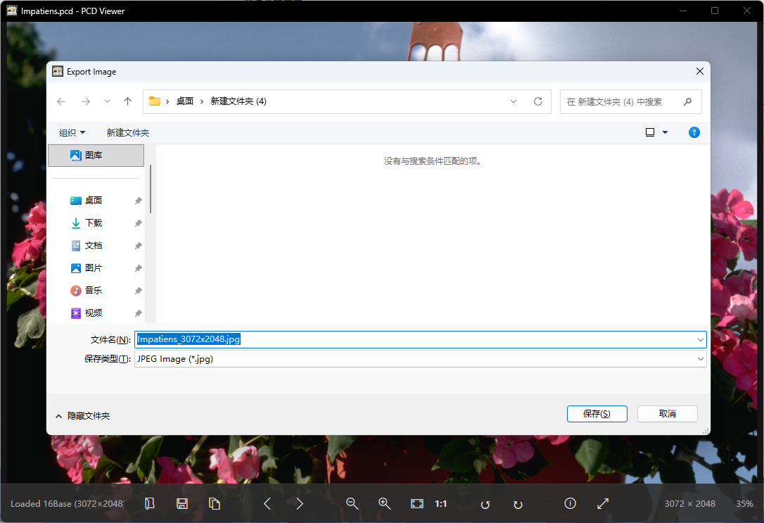Click the pin icon next to 下载
The width and height of the screenshot is (764, 523).
click(138, 223)
